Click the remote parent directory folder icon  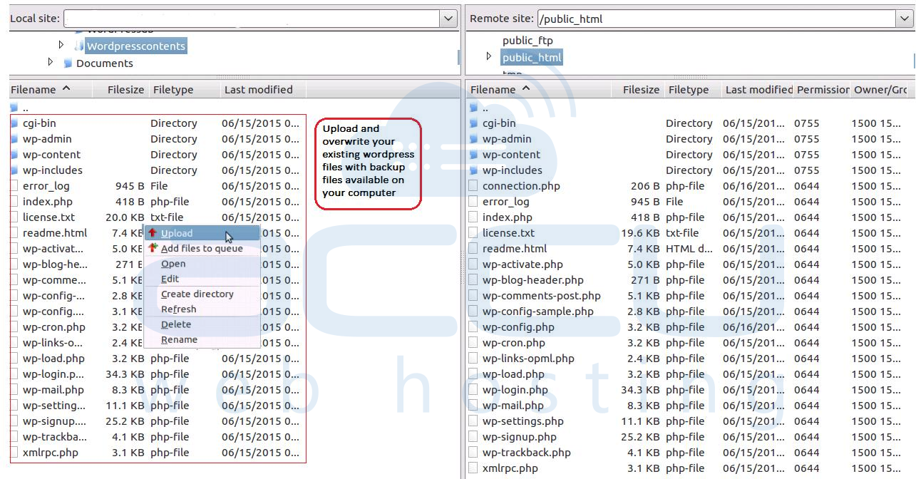click(474, 108)
